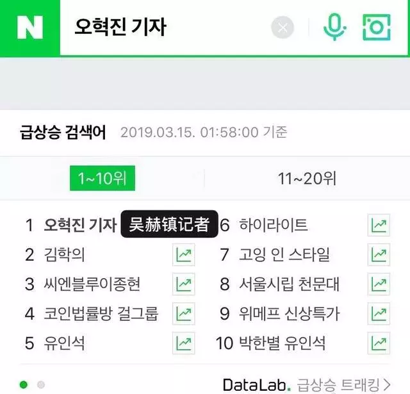Clear the search text with X button
Image resolution: width=410 pixels, height=394 pixels.
tap(283, 27)
